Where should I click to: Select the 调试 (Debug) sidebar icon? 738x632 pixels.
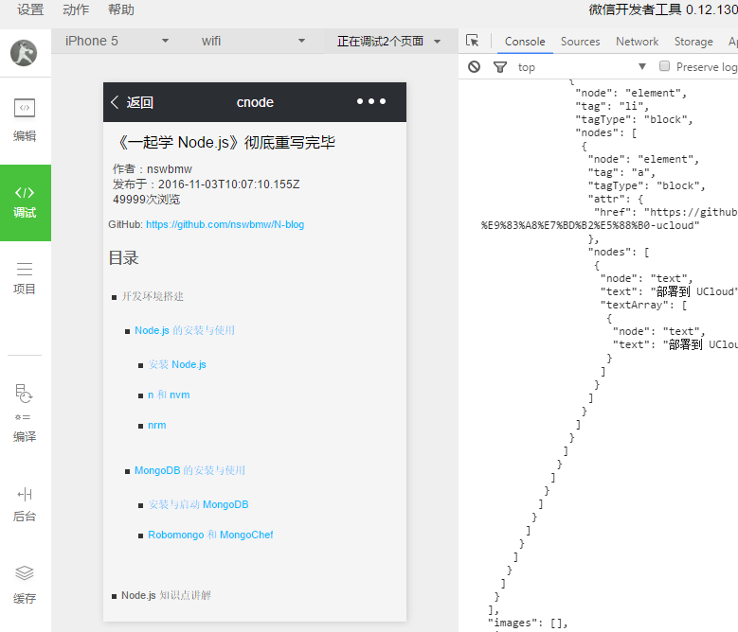25,202
